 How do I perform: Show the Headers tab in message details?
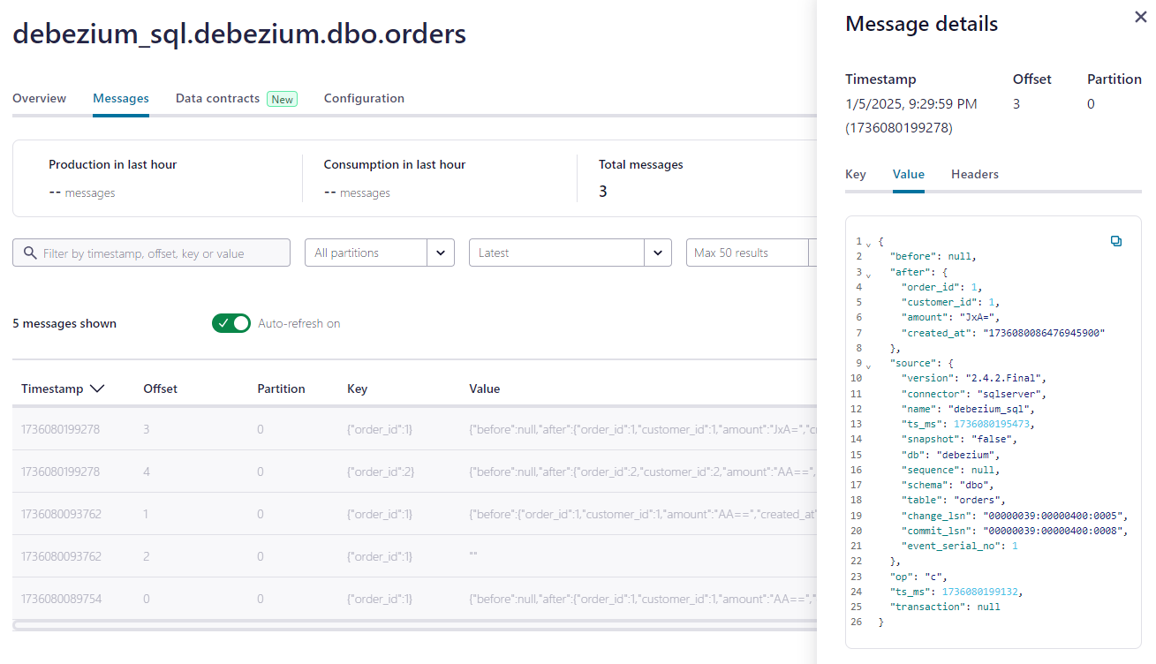click(975, 175)
